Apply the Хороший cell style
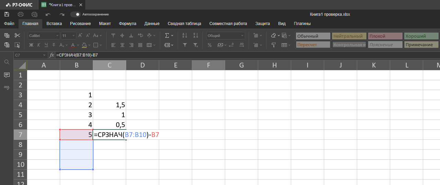The width and height of the screenshot is (440, 185). pos(421,36)
